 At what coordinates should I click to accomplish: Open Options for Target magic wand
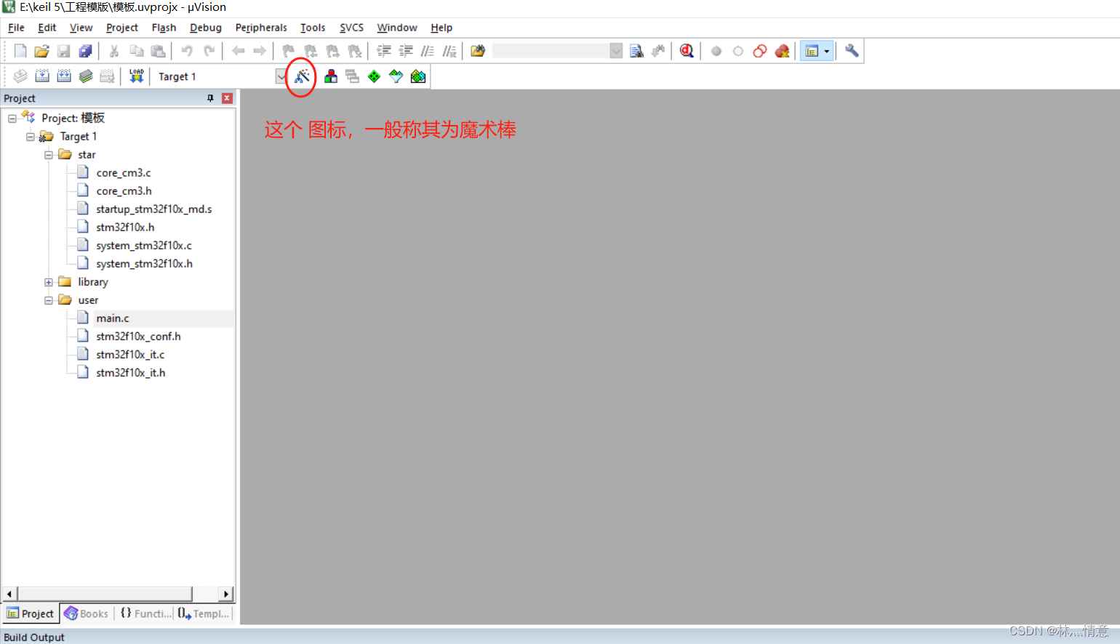pyautogui.click(x=302, y=76)
